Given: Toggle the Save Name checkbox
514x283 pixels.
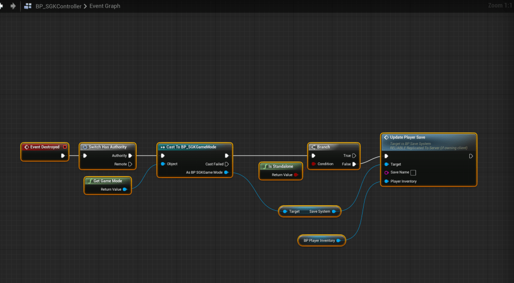Looking at the screenshot, I should [x=413, y=173].
